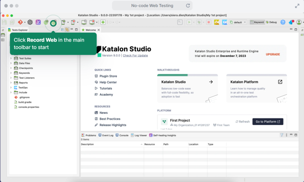Viewport: 304px width, 182px height.
Task: Enable Debug mode in the toolbar
Action: 271,22
